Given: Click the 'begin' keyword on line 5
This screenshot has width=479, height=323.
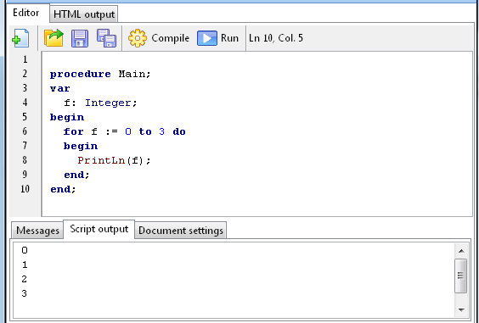Looking at the screenshot, I should 67,118.
